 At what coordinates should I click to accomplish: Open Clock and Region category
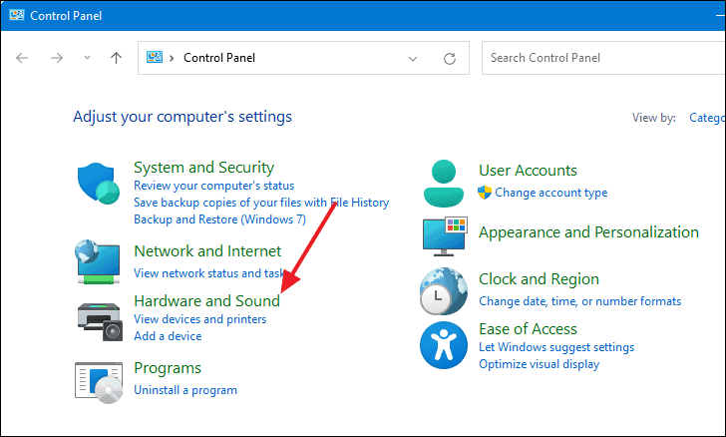(x=539, y=279)
